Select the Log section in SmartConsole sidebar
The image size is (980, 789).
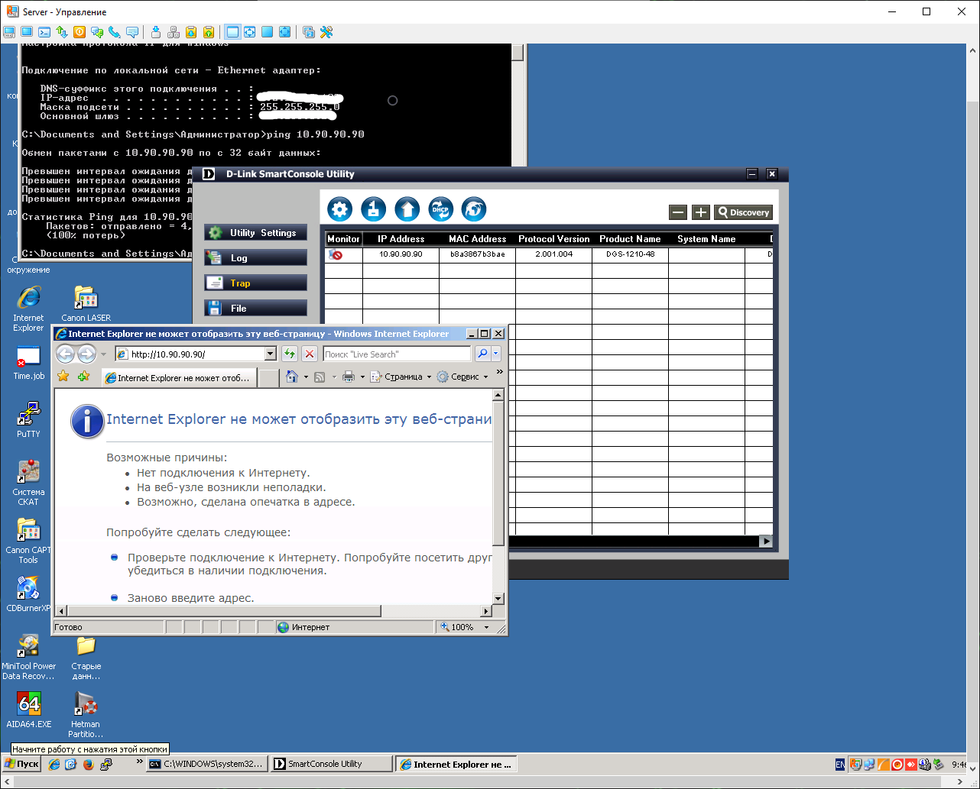255,258
